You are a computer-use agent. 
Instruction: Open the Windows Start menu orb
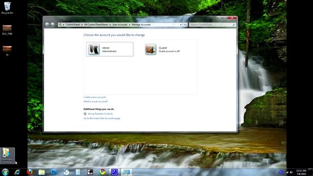(5, 172)
